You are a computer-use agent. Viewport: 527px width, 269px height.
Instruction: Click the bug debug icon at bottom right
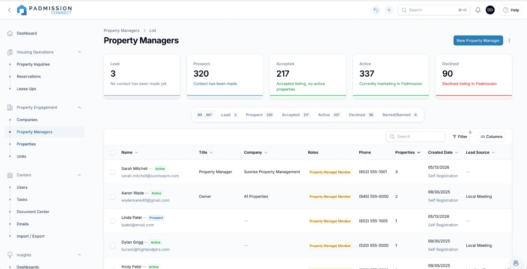[516, 263]
